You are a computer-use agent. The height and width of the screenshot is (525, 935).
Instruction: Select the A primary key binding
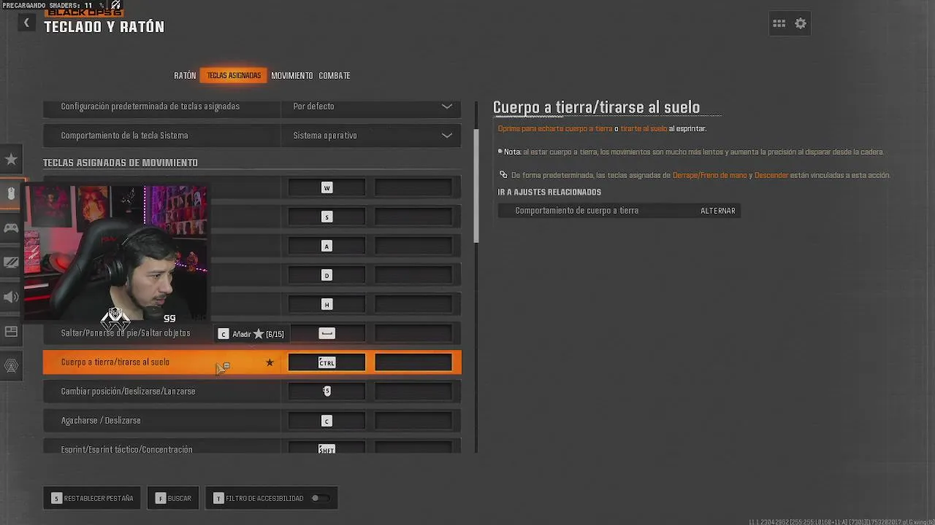tap(327, 246)
